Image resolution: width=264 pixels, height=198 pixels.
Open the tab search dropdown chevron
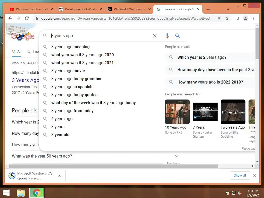coord(228,9)
